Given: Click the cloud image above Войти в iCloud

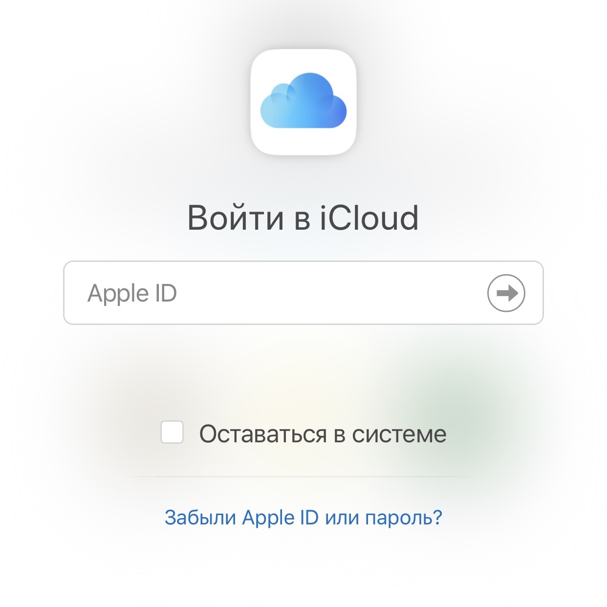Looking at the screenshot, I should point(303,101).
